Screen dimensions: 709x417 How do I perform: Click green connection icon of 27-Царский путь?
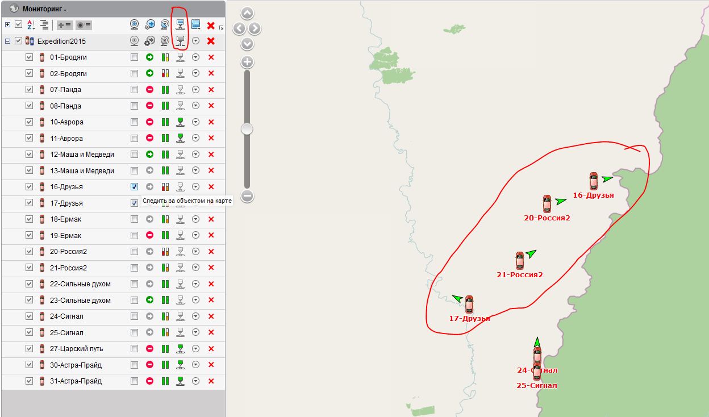click(x=181, y=348)
